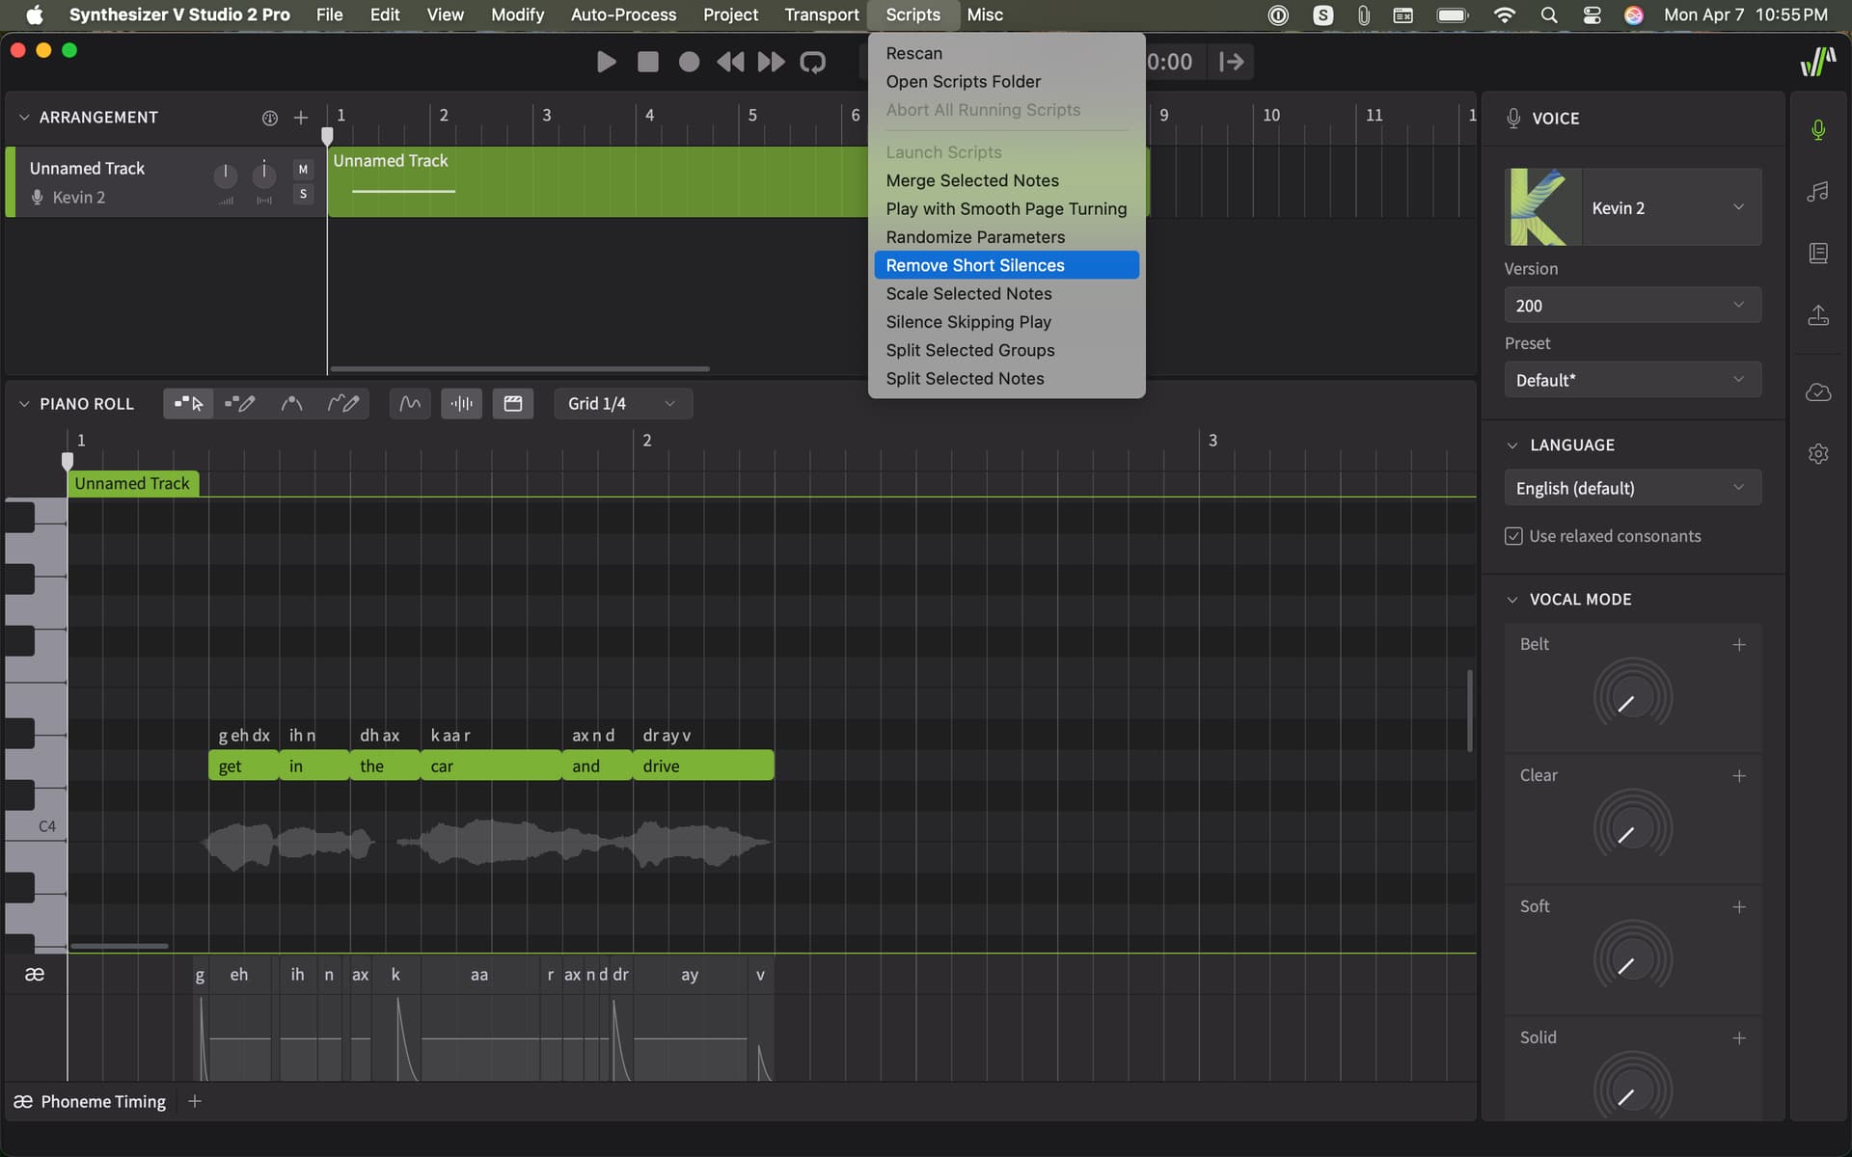Screen dimensions: 1852x1157
Task: Collapse the Vocal Mode section
Action: (x=1512, y=600)
